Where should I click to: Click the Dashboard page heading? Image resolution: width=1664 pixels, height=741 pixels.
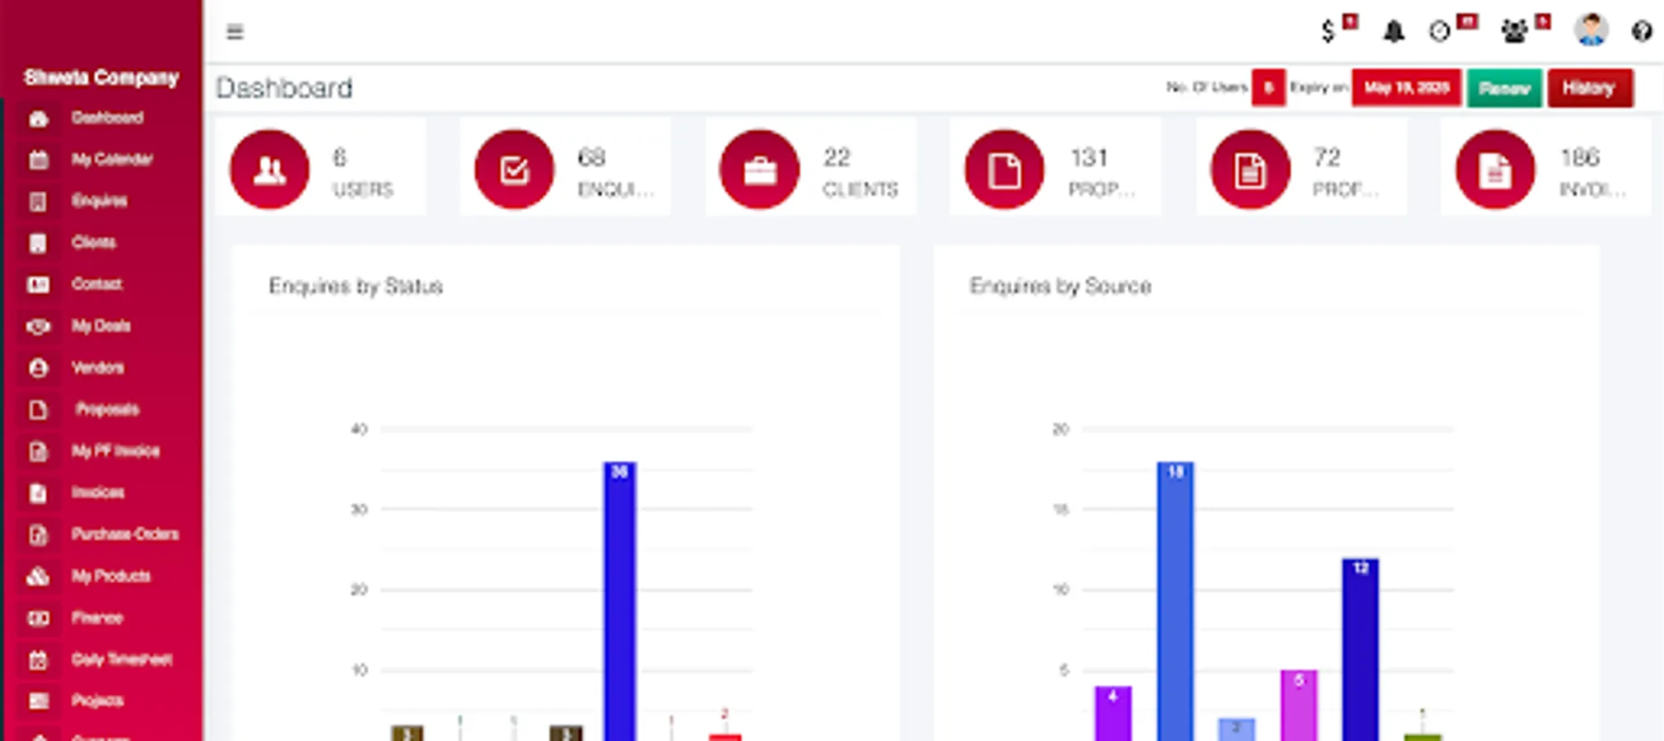tap(284, 88)
